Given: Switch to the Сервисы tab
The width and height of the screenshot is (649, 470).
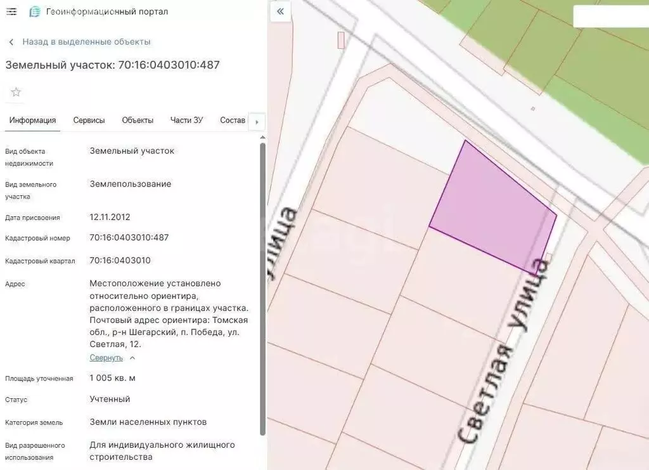Looking at the screenshot, I should (89, 120).
